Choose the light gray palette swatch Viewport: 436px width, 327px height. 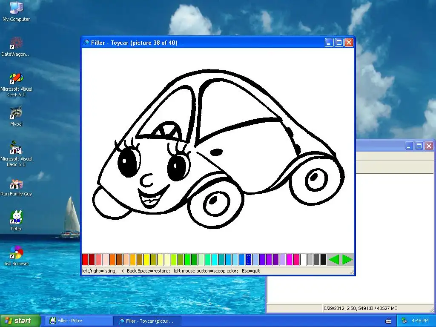pyautogui.click(x=310, y=259)
